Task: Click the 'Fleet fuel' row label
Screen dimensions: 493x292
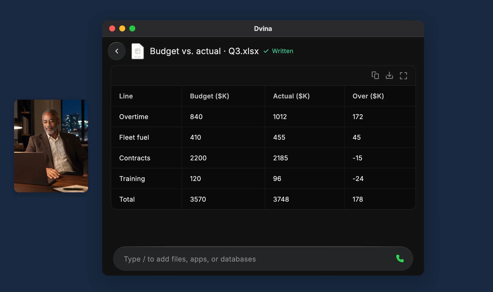Action: 134,137
